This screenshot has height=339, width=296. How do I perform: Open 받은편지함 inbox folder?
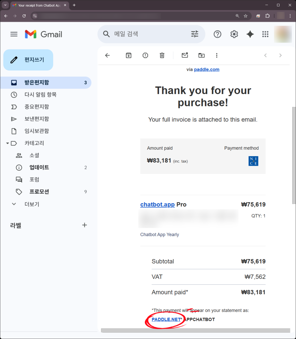[46, 83]
